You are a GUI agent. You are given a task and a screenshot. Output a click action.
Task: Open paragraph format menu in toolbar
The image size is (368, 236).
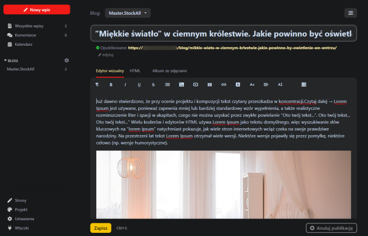[97, 84]
